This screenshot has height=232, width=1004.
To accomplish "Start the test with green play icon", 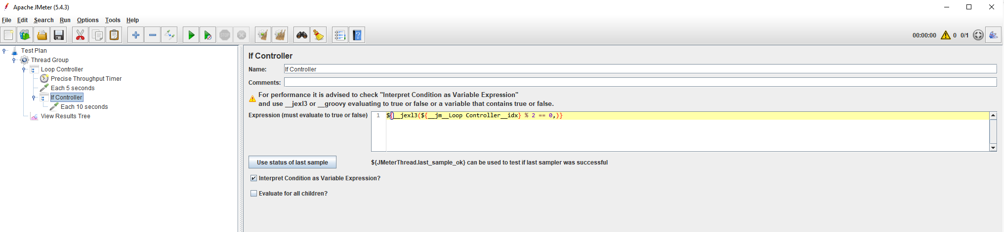I will (191, 35).
